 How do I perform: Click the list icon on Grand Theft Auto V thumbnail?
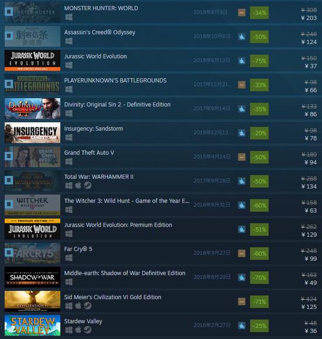click(9, 156)
